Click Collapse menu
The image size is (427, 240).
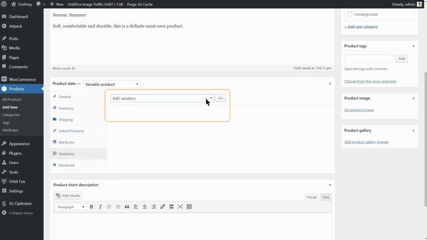[21, 213]
